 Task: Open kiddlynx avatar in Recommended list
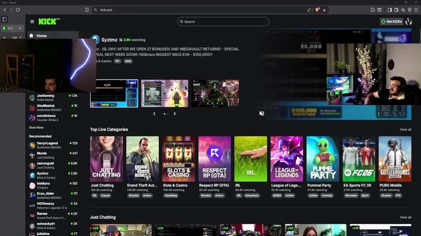pos(32,186)
